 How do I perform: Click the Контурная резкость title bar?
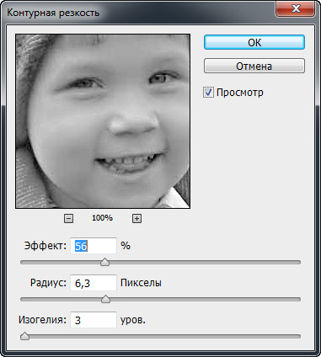(141, 13)
